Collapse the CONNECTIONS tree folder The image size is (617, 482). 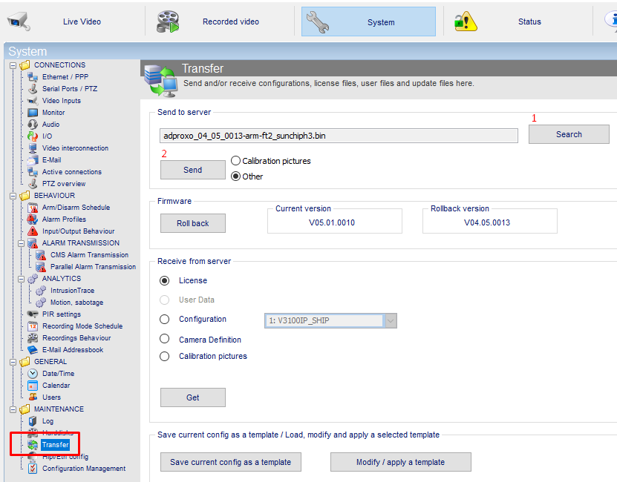click(x=13, y=65)
